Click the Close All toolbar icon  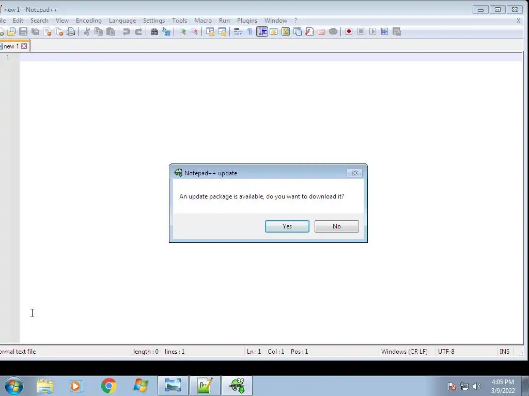pyautogui.click(x=59, y=31)
